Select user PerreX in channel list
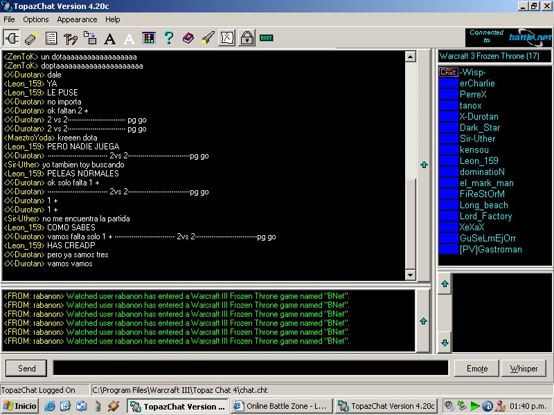Viewport: 554px width, 415px height. [x=473, y=94]
